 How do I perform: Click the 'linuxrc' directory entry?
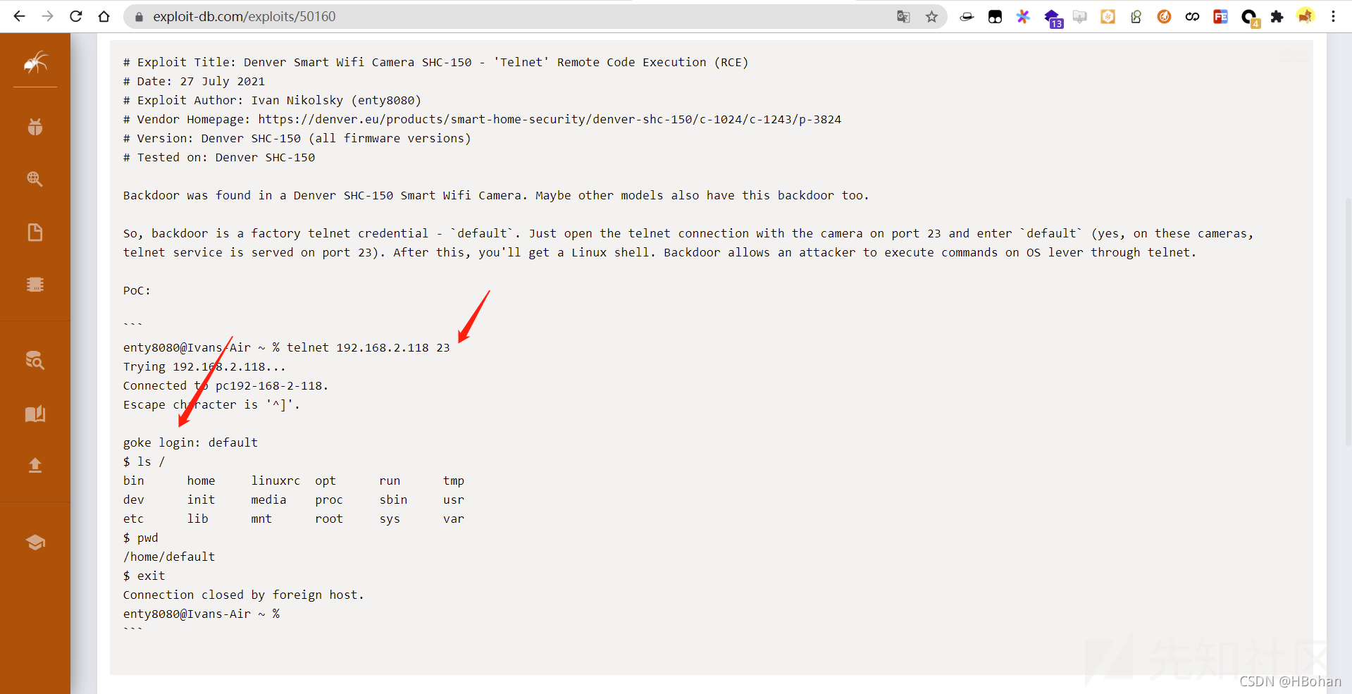click(275, 481)
